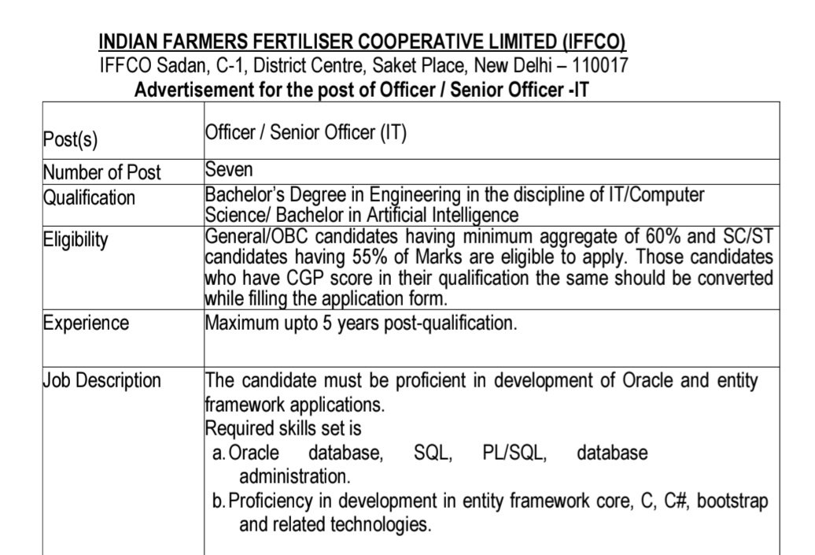Click the General/OBC candidates eligibility paragraph
This screenshot has height=555, width=815.
(x=488, y=268)
